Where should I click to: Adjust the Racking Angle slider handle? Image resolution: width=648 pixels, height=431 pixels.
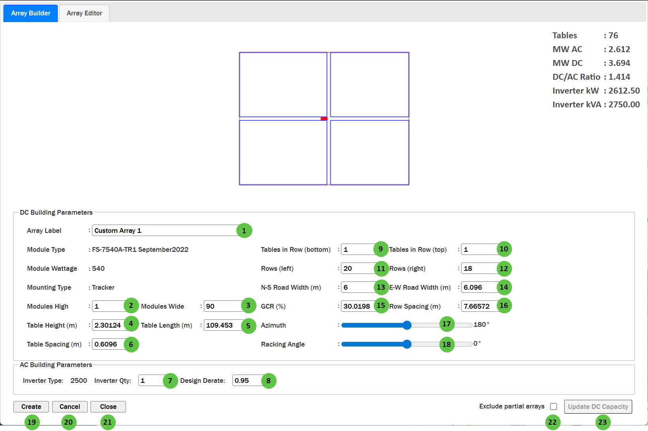[407, 344]
